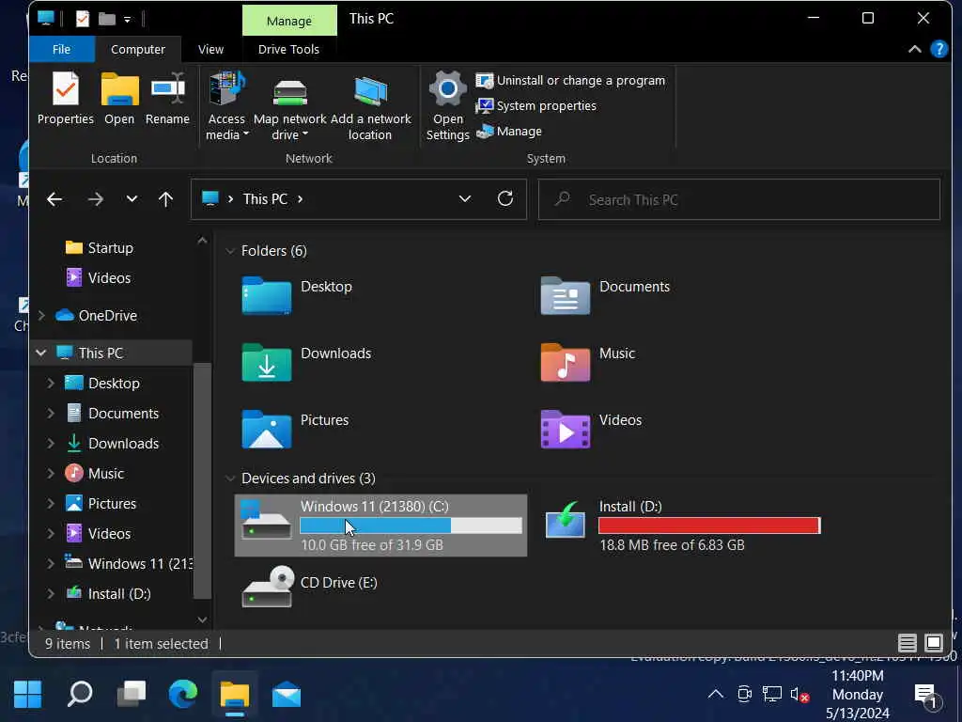
Task: Click the navigation pane vertical scrollbar
Action: tap(203, 480)
